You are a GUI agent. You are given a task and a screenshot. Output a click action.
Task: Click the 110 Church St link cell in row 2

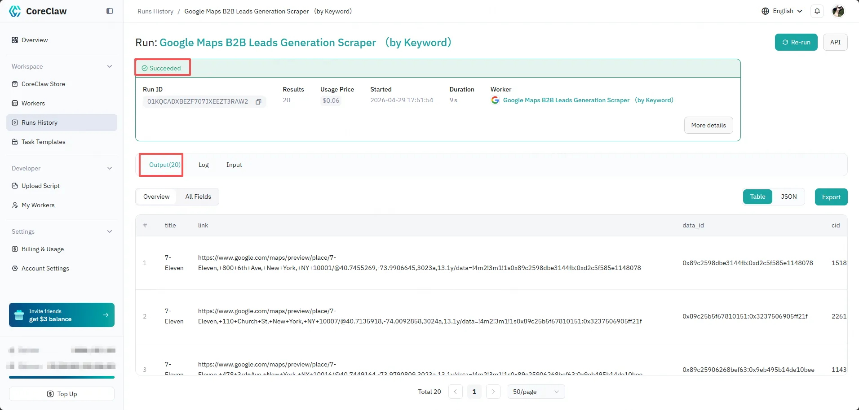point(420,316)
